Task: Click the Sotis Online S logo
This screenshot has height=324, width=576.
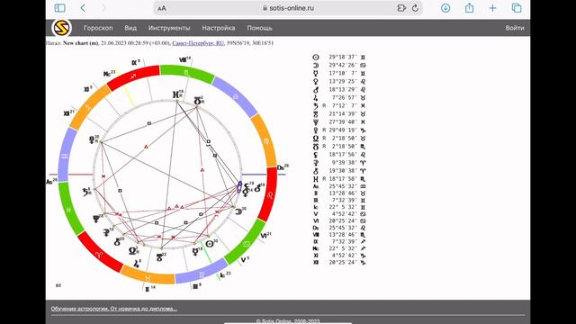Action: tap(61, 28)
